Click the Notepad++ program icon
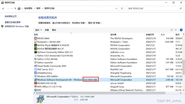185x104 pixels. (35, 42)
